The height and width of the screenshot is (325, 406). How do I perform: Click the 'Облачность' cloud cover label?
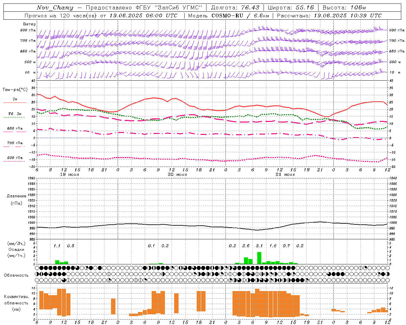coord(16,275)
